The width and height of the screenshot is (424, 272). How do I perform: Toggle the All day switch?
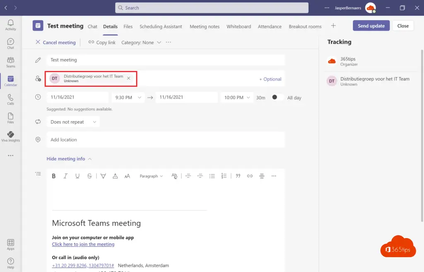click(278, 98)
